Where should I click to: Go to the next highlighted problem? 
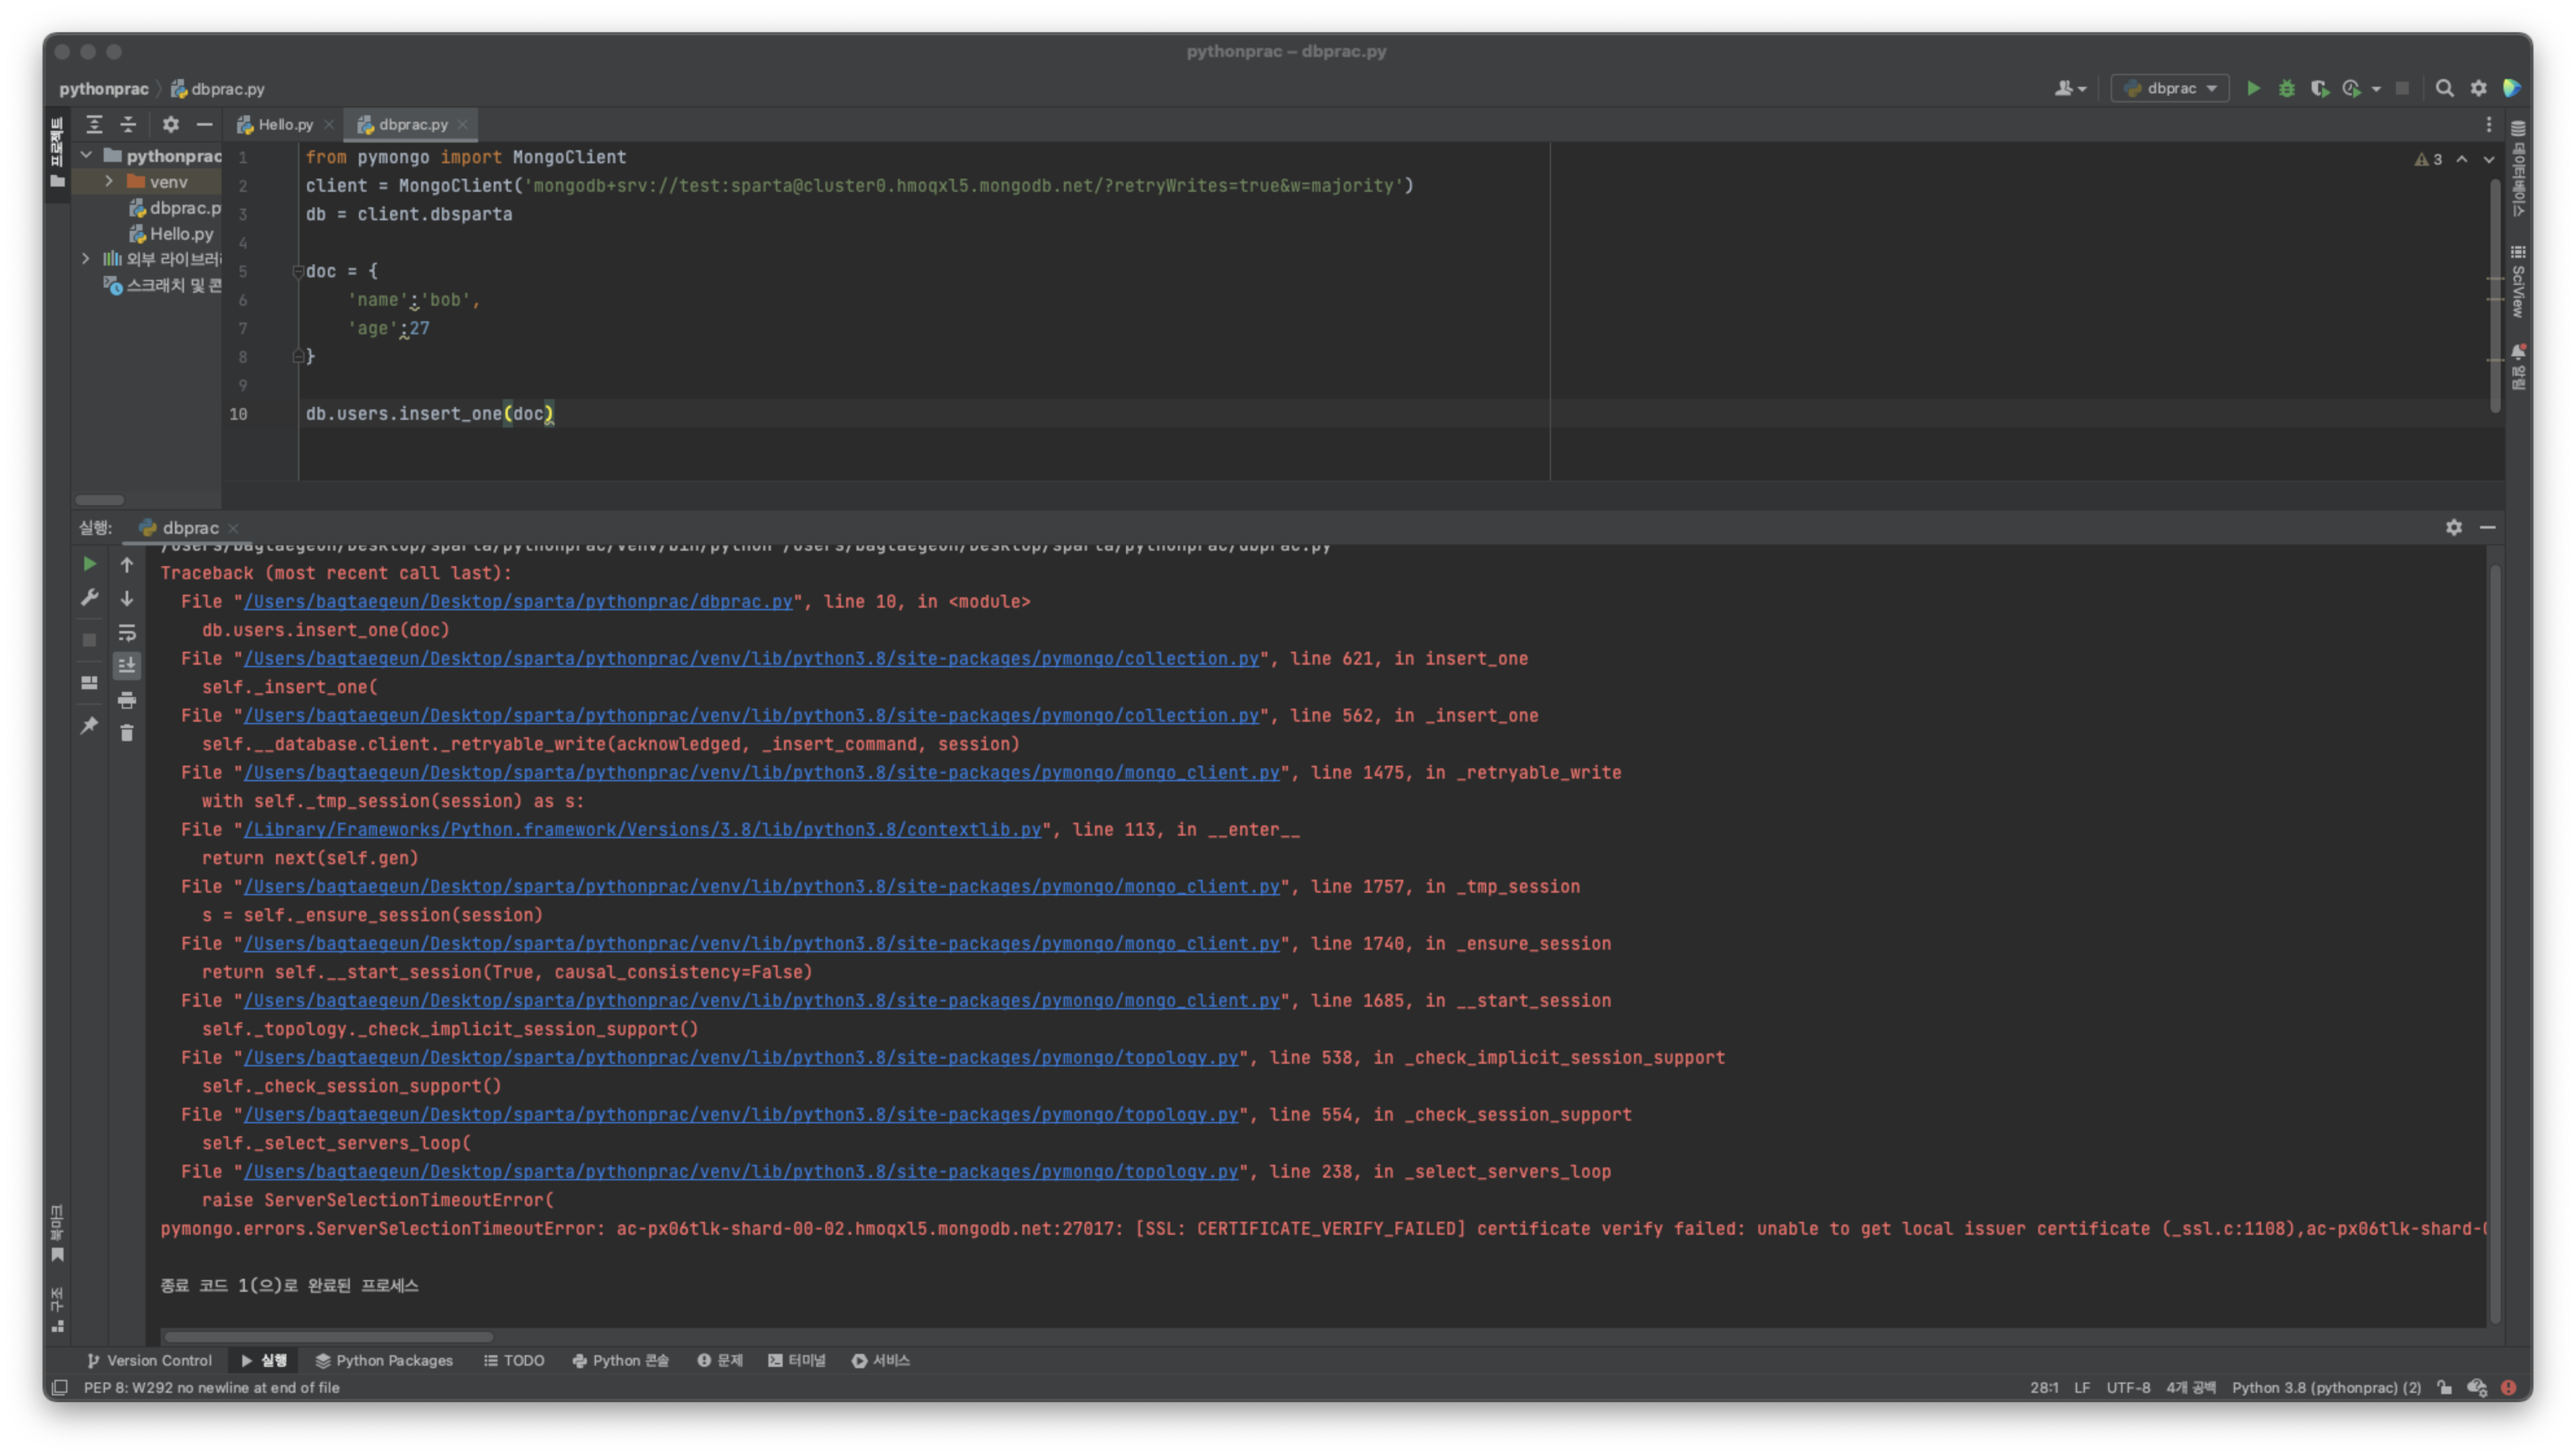pyautogui.click(x=2489, y=159)
